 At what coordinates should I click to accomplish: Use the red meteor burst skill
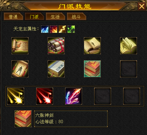[x=45, y=96]
